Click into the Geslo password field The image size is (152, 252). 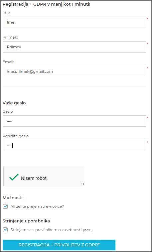[x=75, y=121]
